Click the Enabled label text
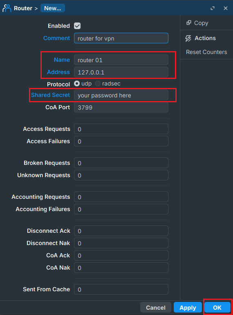 (59, 26)
